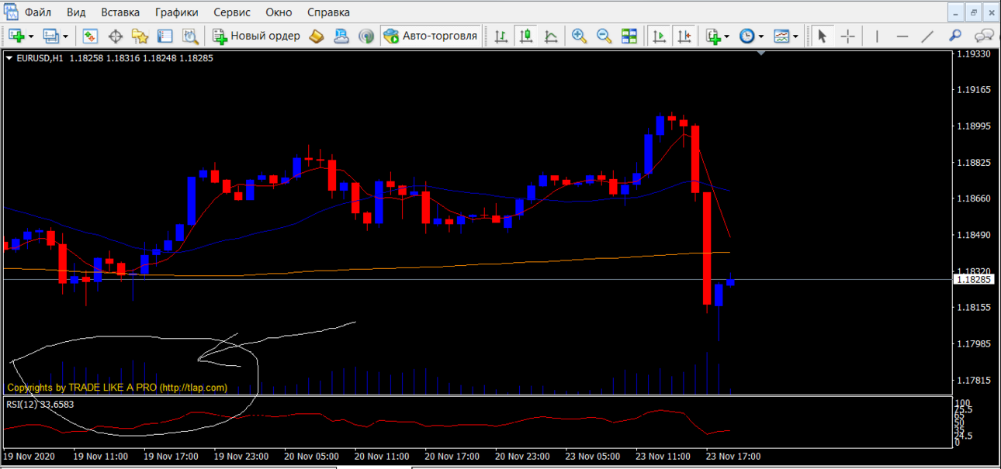1001x469 pixels.
Task: Minimize the inner chart window
Action: pyautogui.click(x=956, y=12)
